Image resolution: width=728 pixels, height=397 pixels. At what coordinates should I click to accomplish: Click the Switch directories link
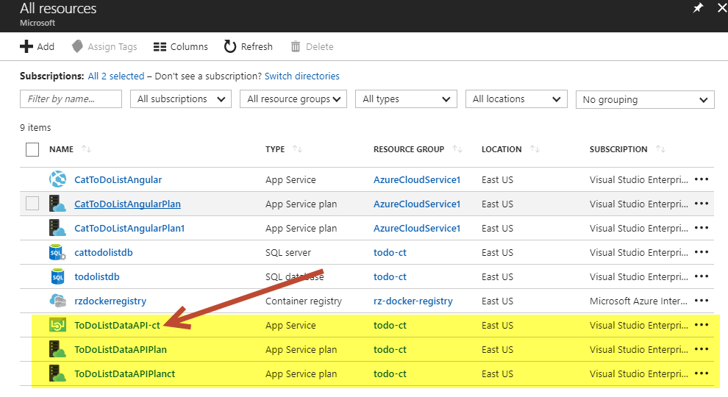(x=301, y=76)
